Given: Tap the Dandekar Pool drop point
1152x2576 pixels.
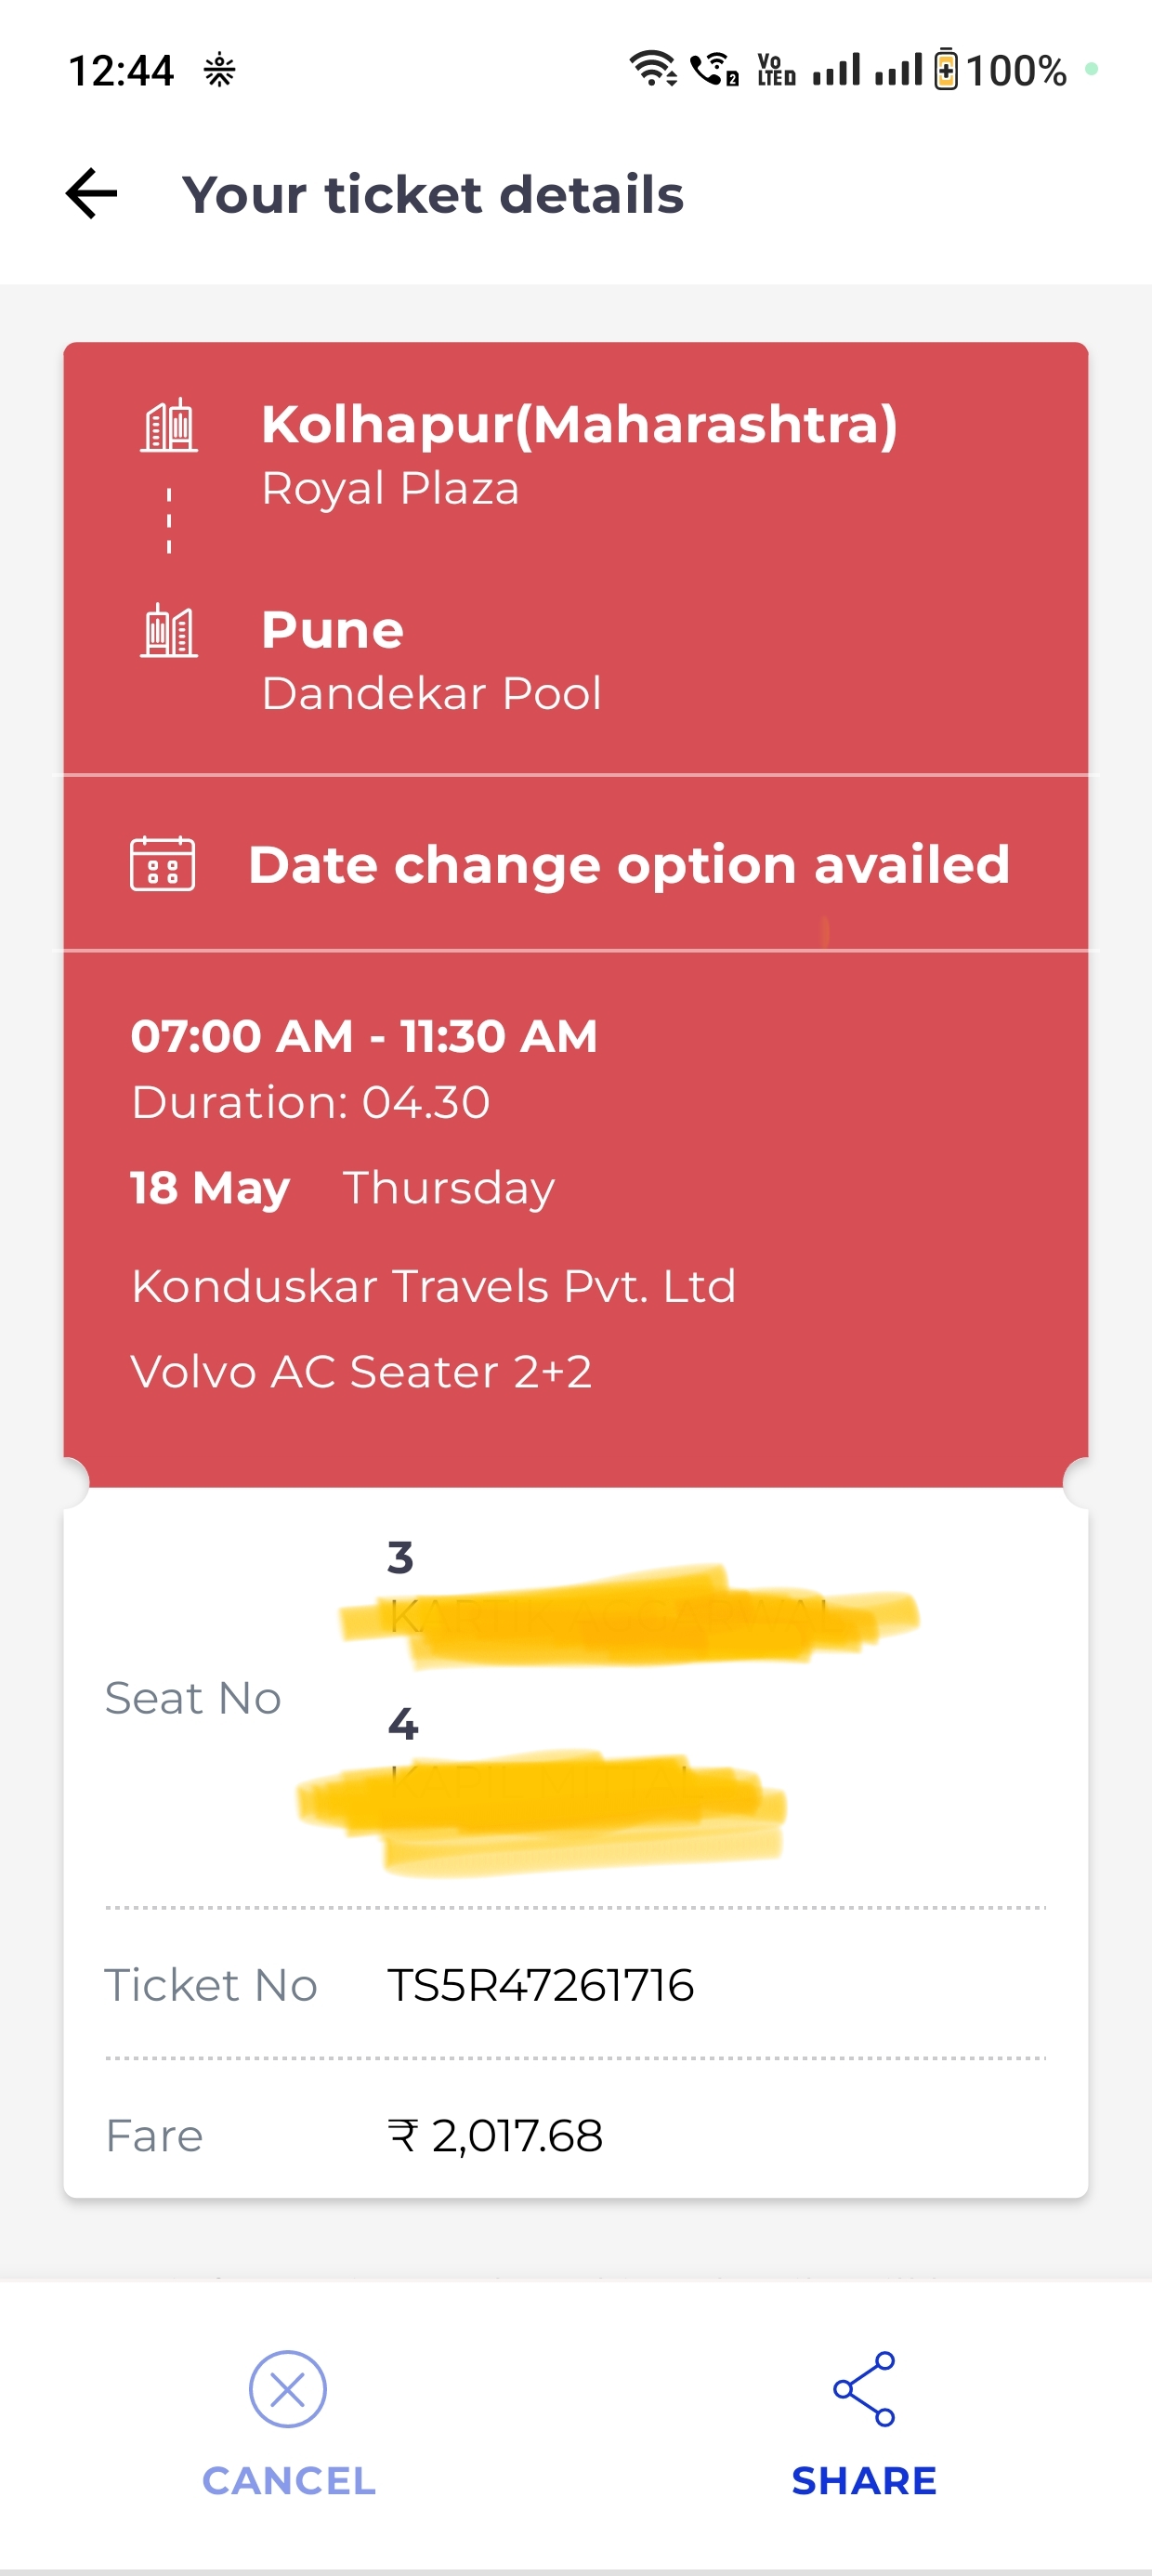Looking at the screenshot, I should coord(431,693).
